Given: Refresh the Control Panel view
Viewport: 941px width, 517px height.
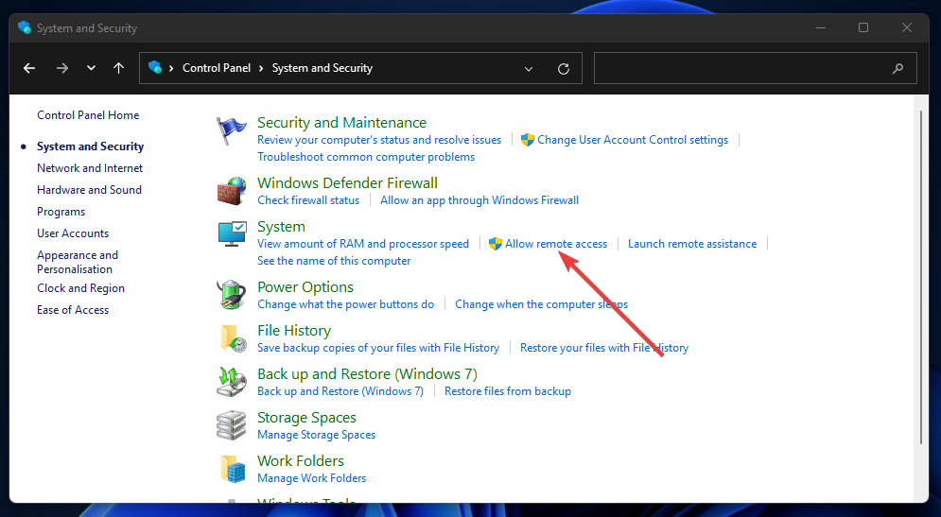Looking at the screenshot, I should 564,68.
